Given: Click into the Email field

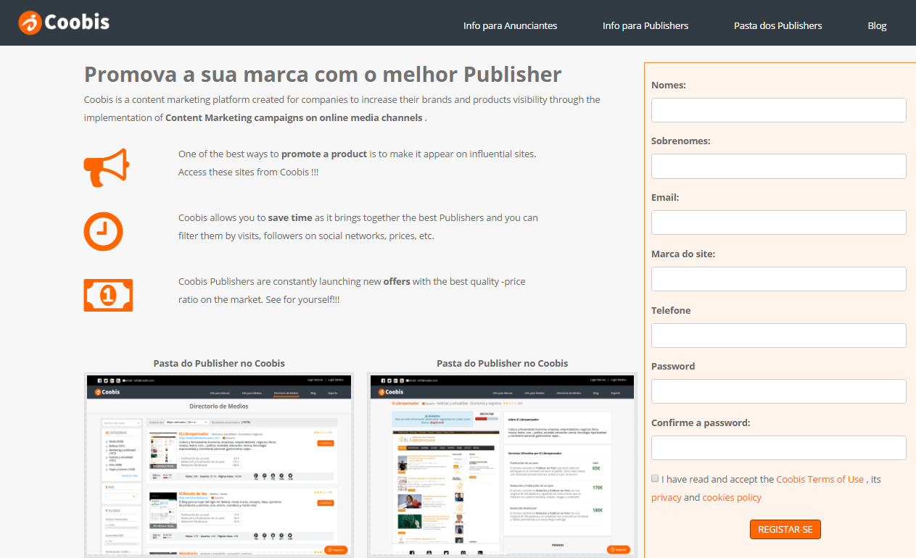Looking at the screenshot, I should click(x=779, y=222).
